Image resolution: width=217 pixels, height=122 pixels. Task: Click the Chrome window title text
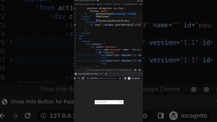[109, 70]
